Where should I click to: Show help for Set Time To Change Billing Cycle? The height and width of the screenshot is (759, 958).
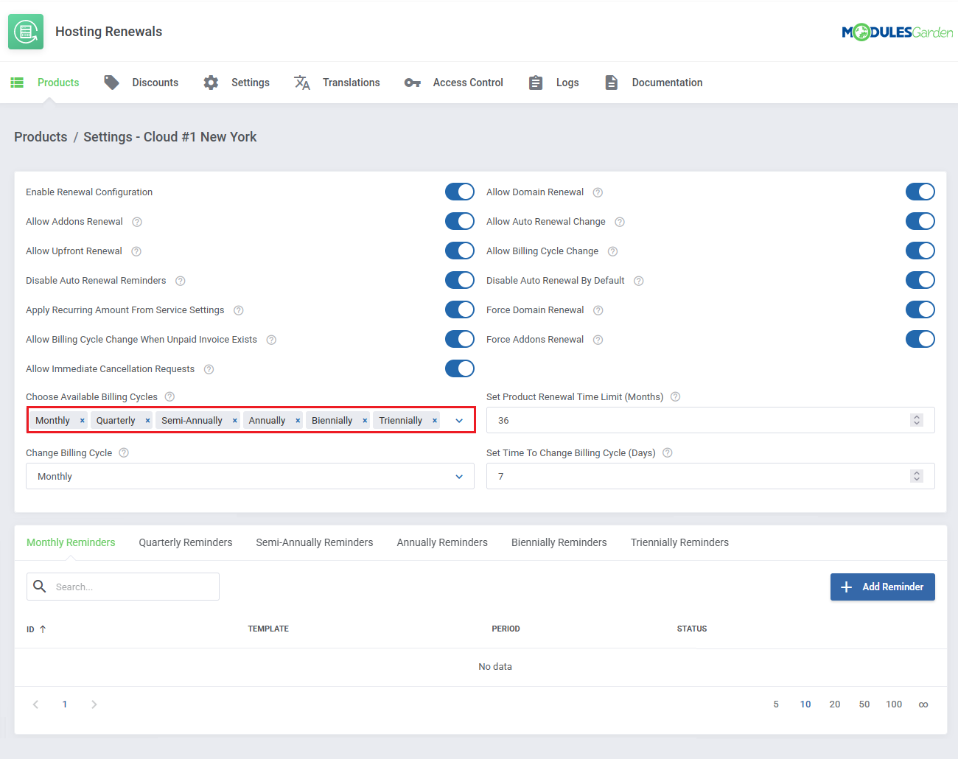(668, 452)
